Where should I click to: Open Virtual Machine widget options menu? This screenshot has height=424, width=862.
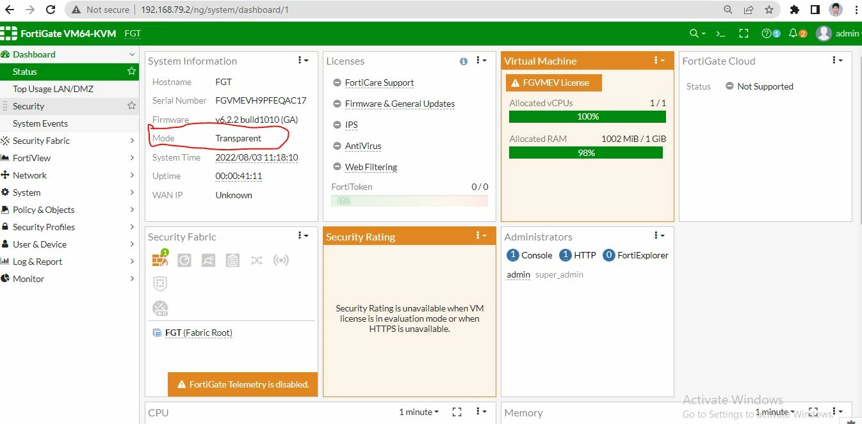pyautogui.click(x=659, y=60)
